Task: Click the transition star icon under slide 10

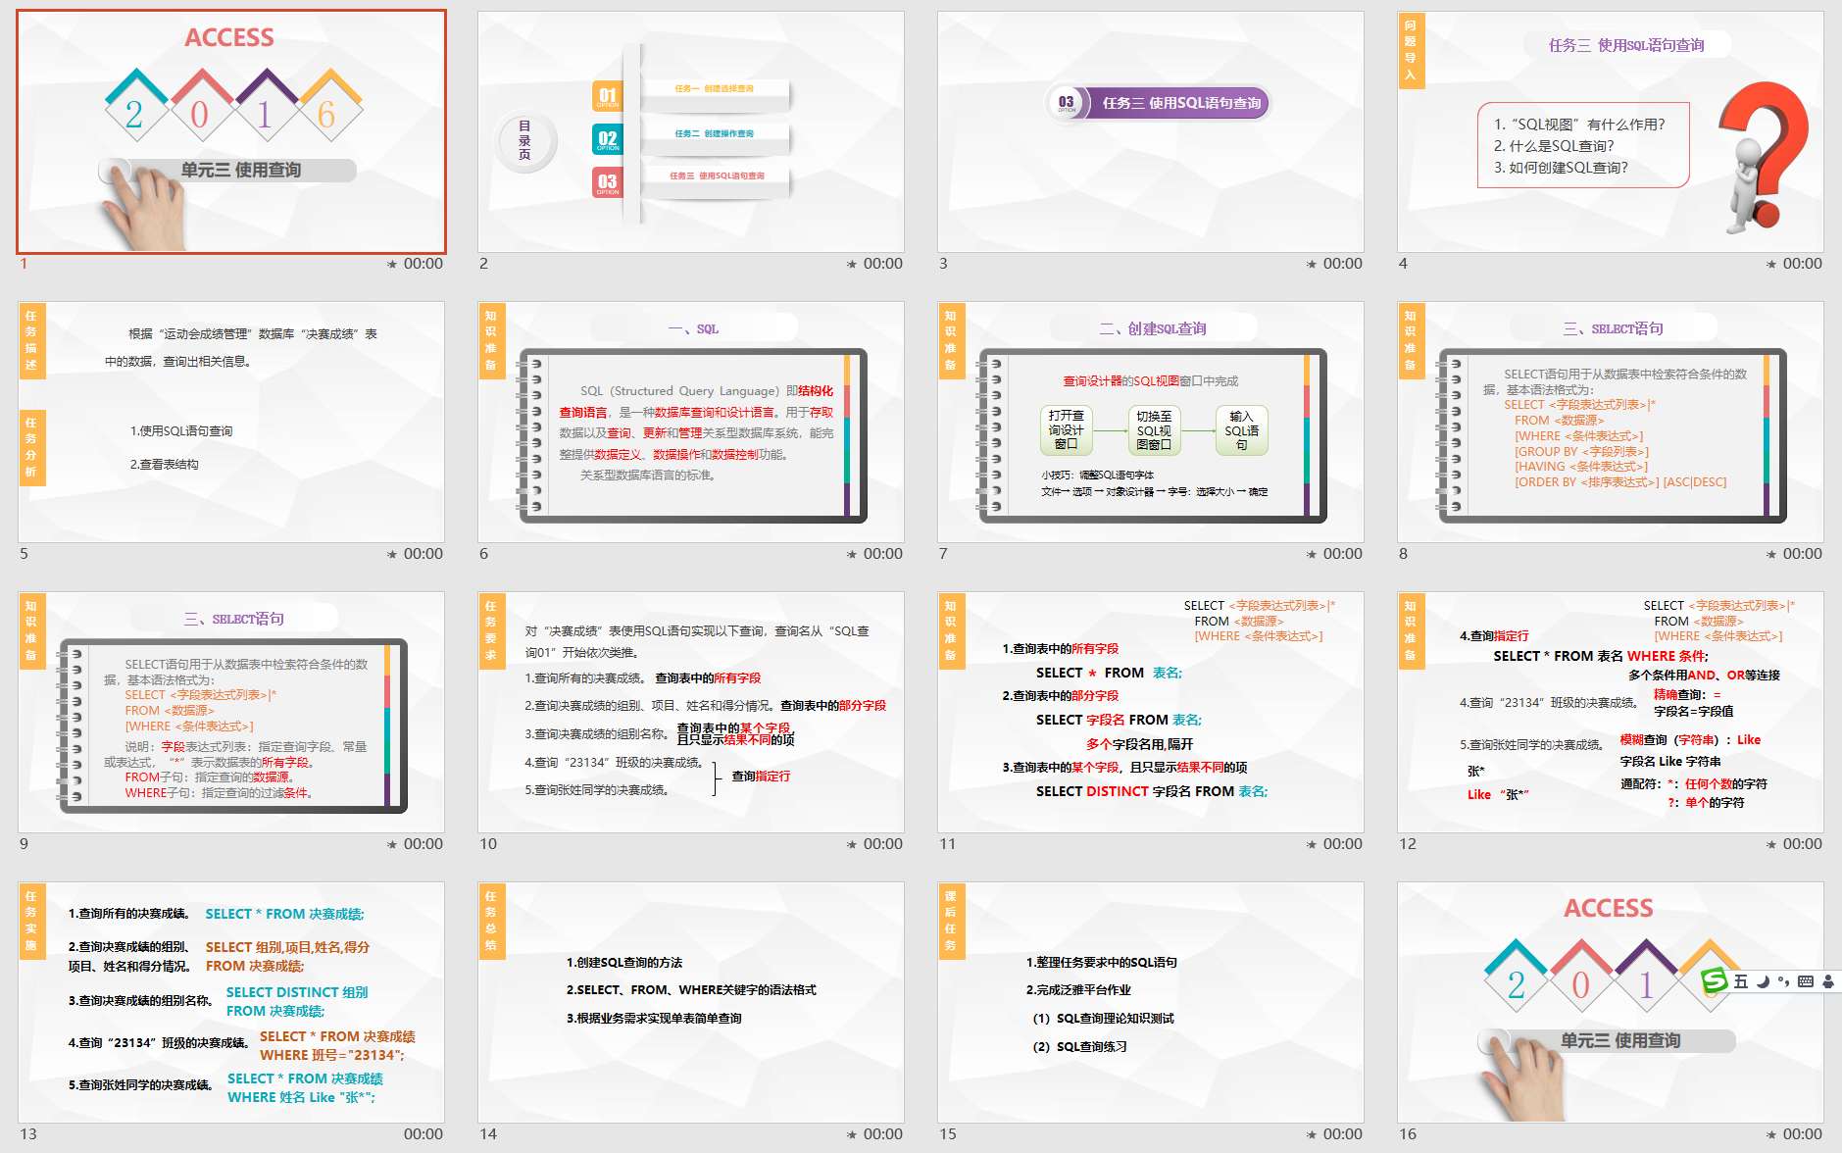Action: [852, 844]
